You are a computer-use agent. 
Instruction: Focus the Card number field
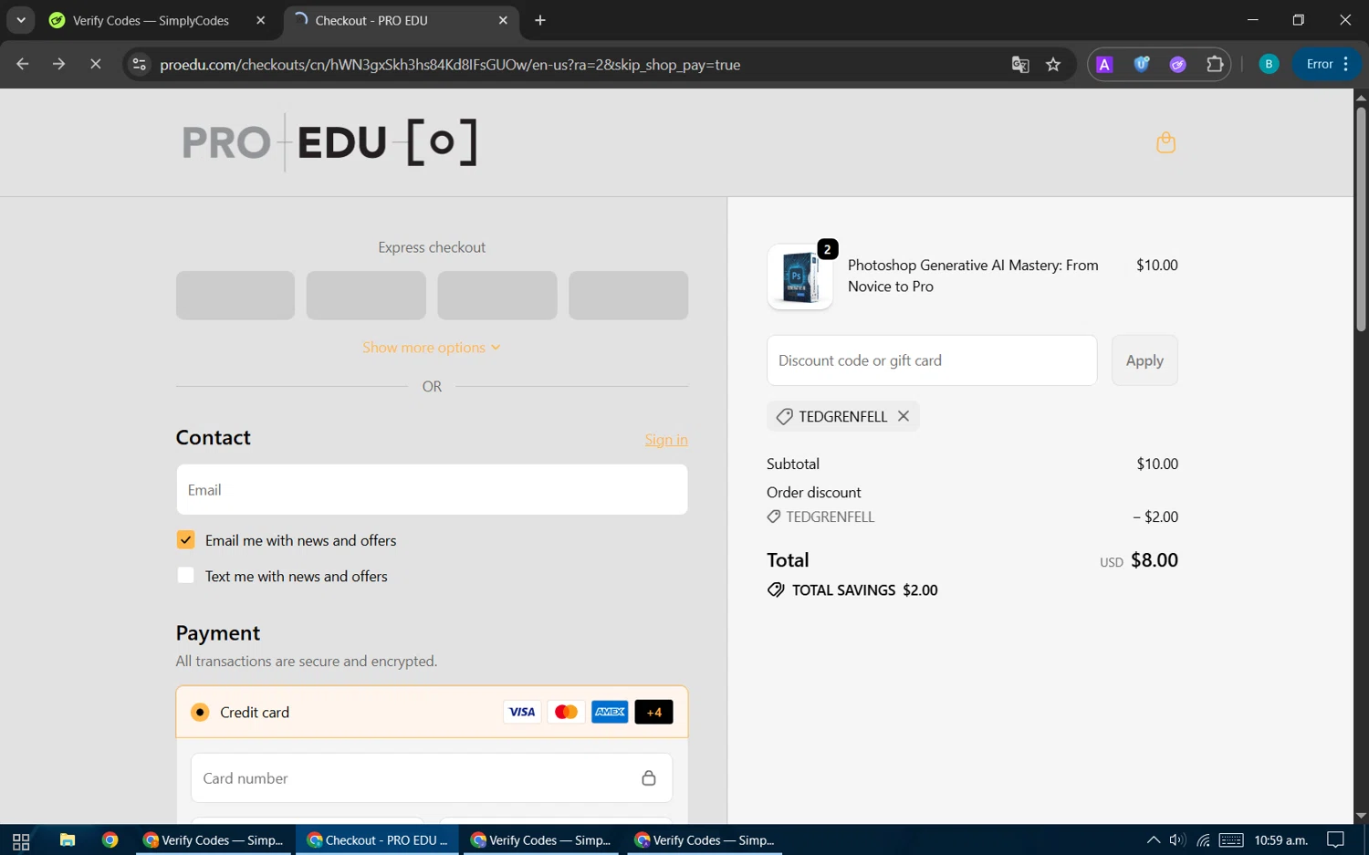point(432,778)
